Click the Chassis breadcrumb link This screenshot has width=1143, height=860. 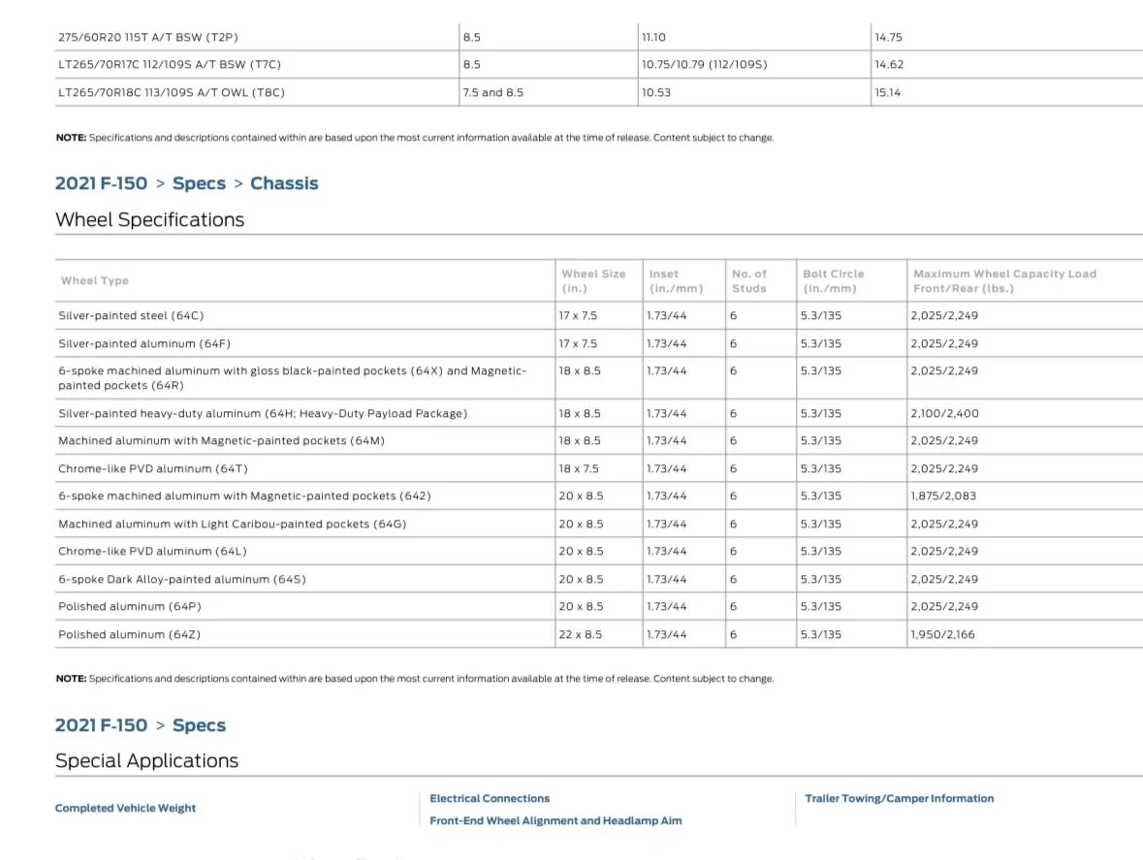click(x=284, y=183)
